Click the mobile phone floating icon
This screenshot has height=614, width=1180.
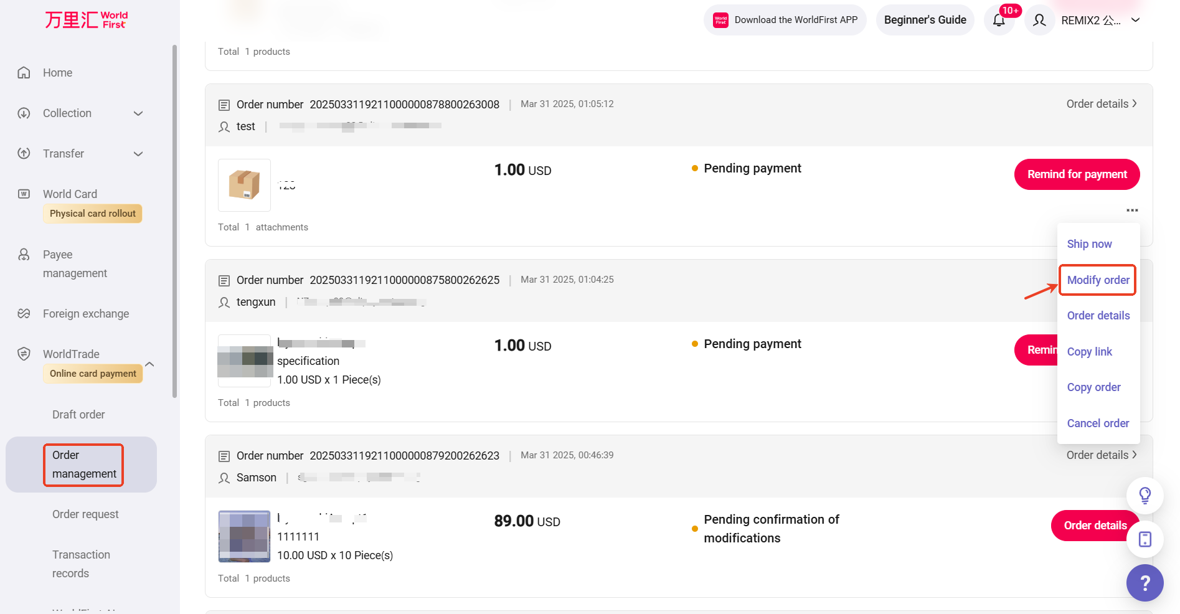pyautogui.click(x=1145, y=539)
